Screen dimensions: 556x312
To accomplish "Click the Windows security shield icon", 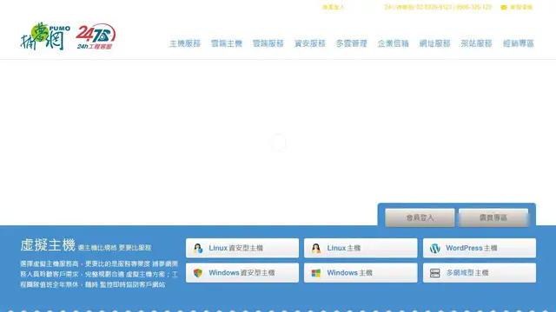I will pos(198,273).
